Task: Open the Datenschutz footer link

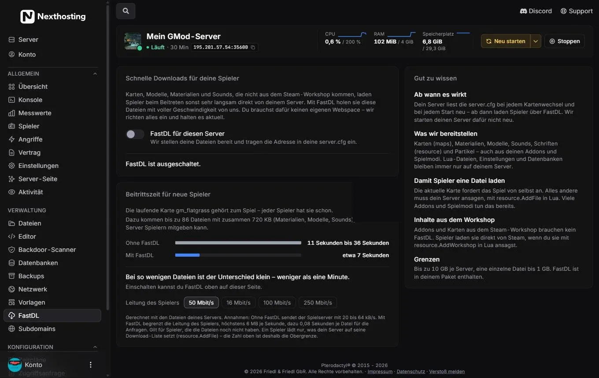Action: pos(411,372)
